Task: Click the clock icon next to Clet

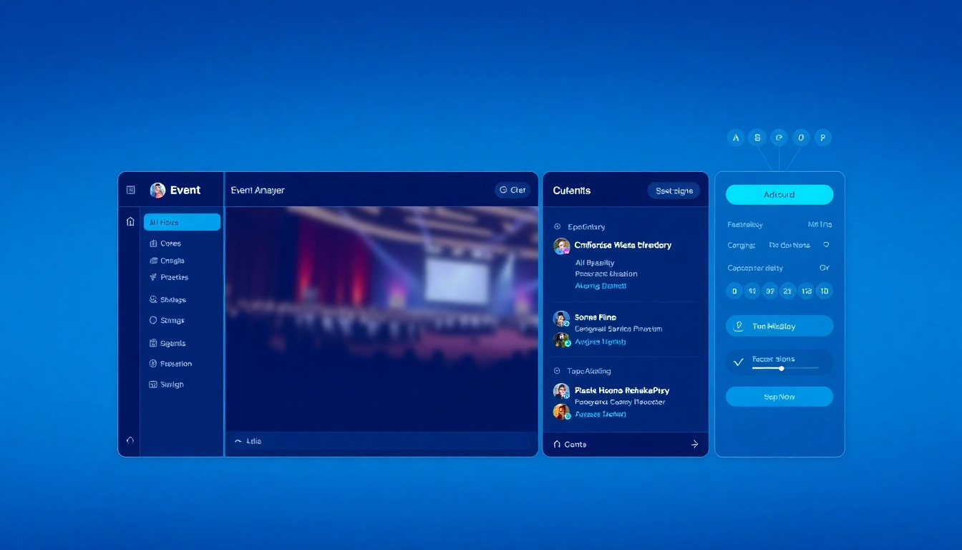Action: (503, 190)
